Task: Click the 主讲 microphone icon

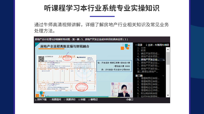Action: (x=147, y=45)
